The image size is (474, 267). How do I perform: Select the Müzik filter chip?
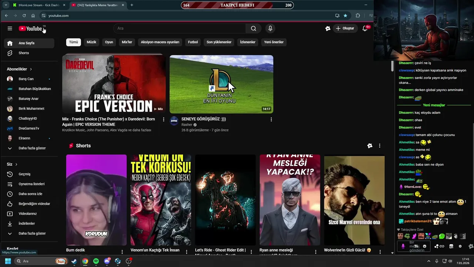click(91, 42)
